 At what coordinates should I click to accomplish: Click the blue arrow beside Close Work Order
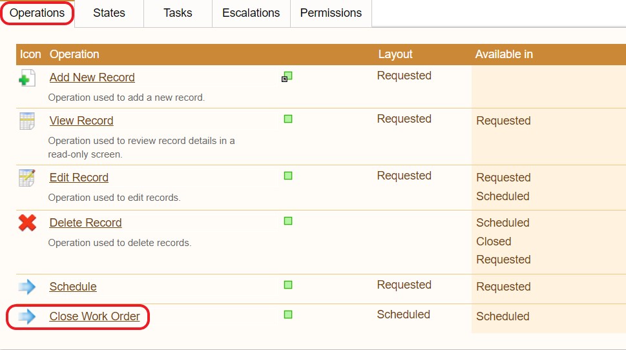(27, 316)
